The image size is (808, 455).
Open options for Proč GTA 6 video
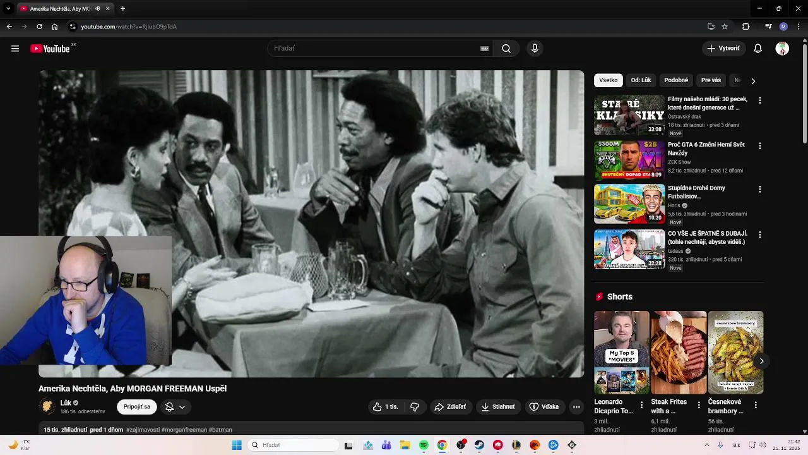[759, 146]
